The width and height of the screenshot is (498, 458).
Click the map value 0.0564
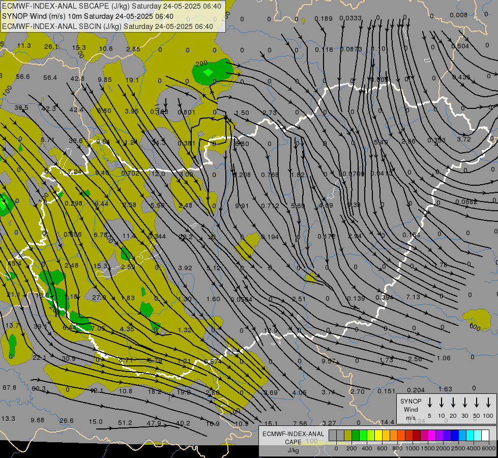point(242,299)
